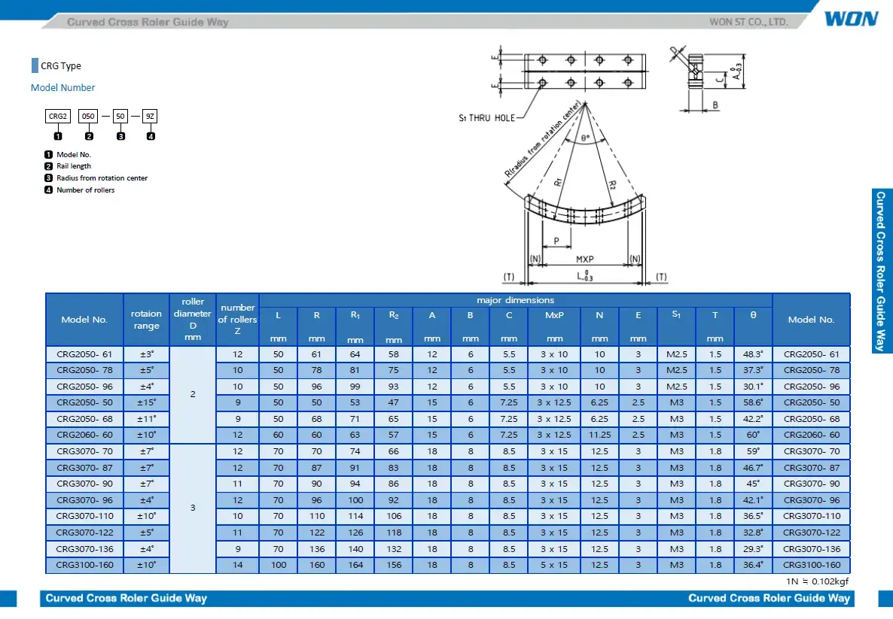893x619 pixels.
Task: Click the number of rollers Z column header
Action: pos(237,320)
